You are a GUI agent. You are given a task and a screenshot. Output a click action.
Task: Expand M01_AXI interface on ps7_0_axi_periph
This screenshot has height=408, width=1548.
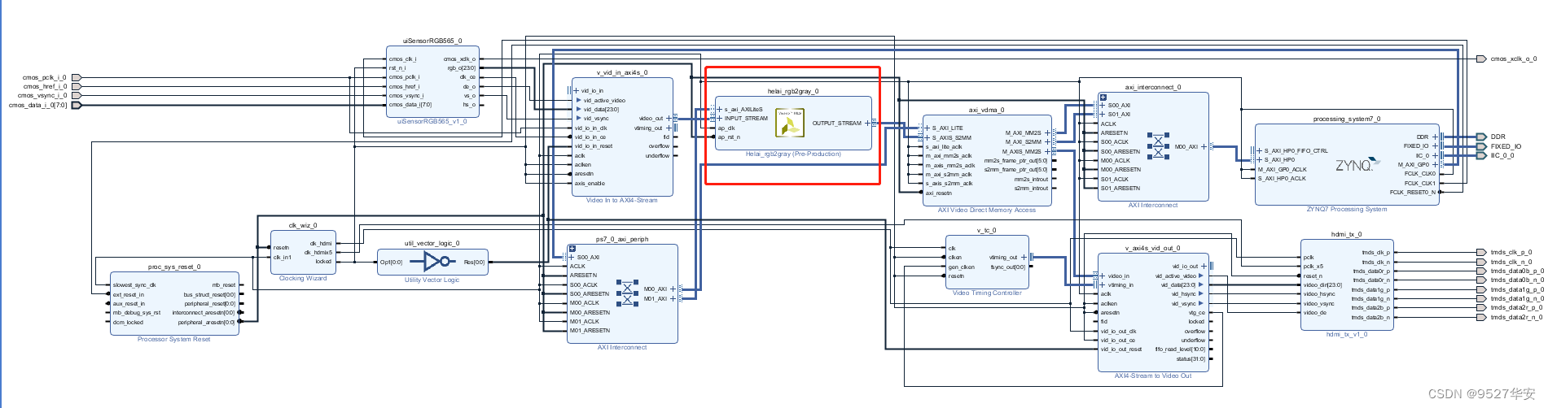click(x=673, y=298)
